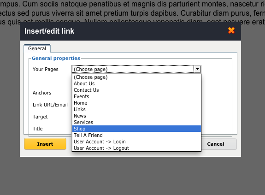The image size is (265, 195).
Task: Choose 'About Us' from page list
Action: 136,83
